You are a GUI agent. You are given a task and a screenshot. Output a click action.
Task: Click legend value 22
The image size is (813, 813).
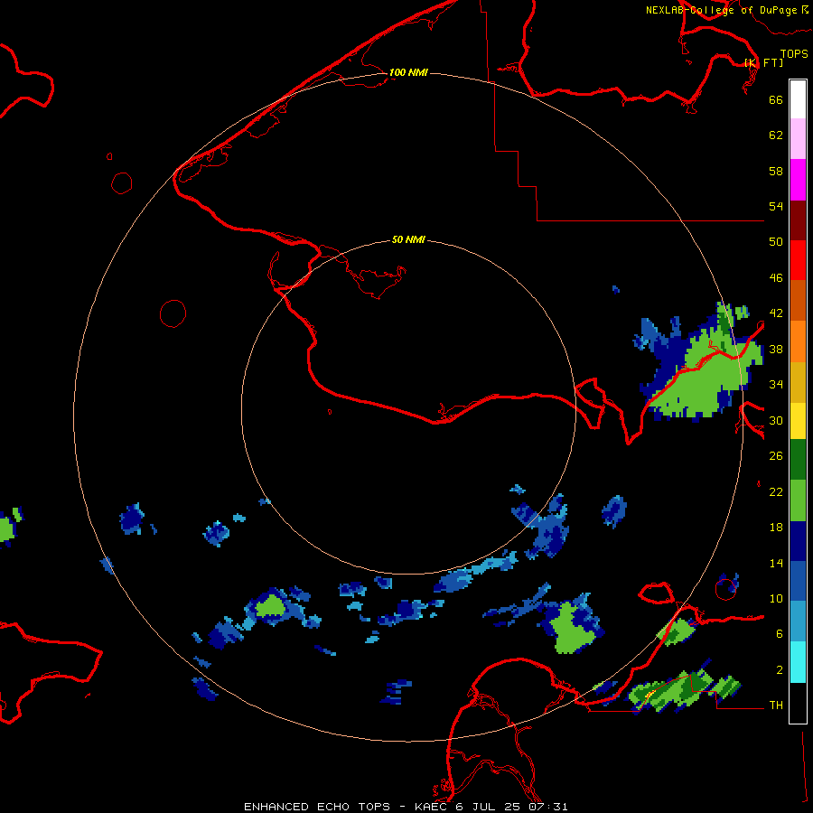tap(776, 491)
